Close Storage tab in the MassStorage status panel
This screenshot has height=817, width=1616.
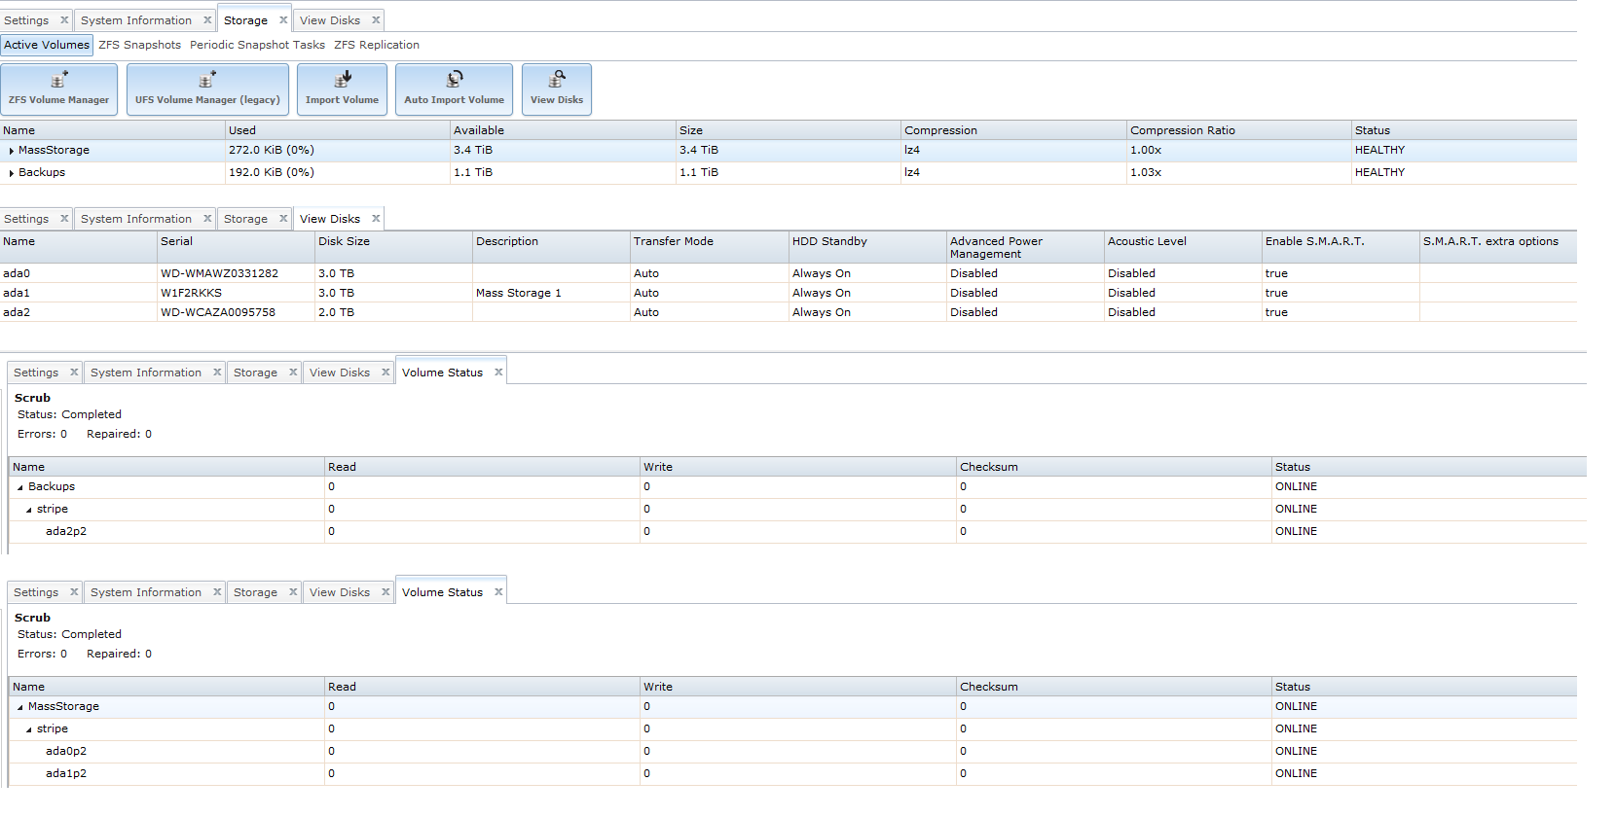click(x=293, y=592)
